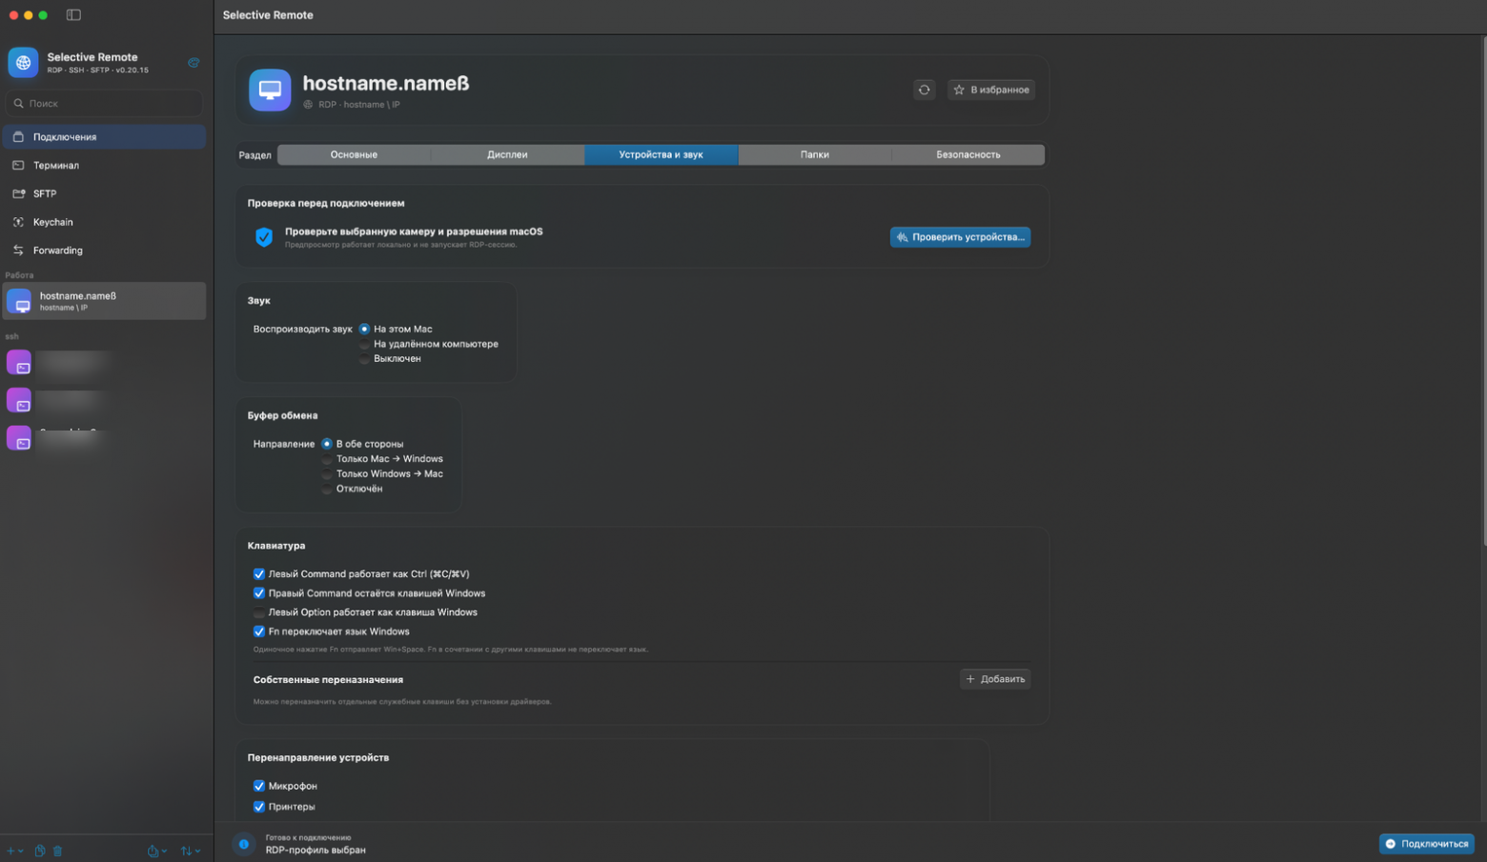Add the connection with В избранное
This screenshot has height=862, width=1487.
(x=991, y=90)
